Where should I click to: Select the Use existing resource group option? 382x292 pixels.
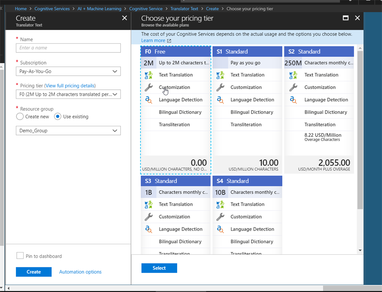[57, 116]
